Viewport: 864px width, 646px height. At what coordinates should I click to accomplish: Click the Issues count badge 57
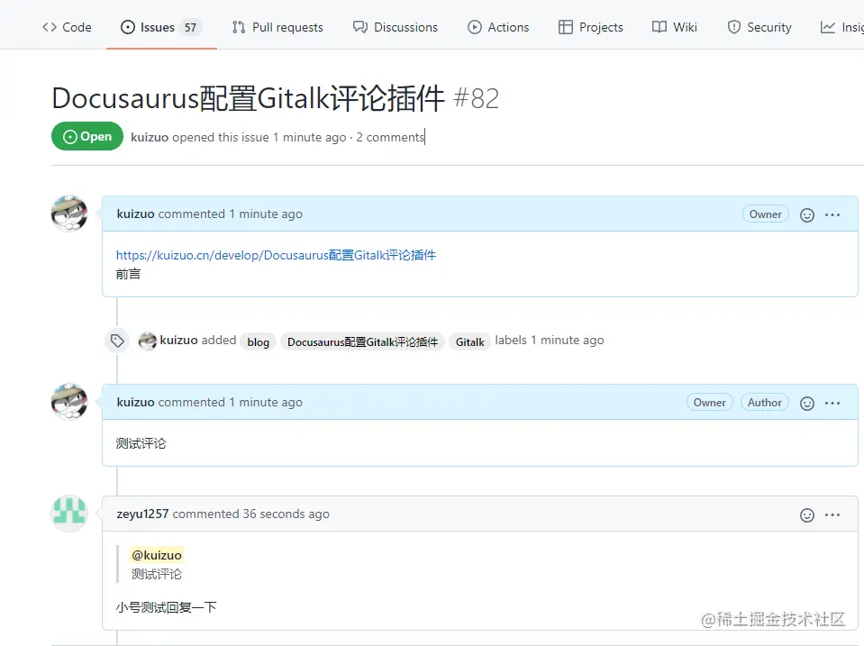click(190, 28)
